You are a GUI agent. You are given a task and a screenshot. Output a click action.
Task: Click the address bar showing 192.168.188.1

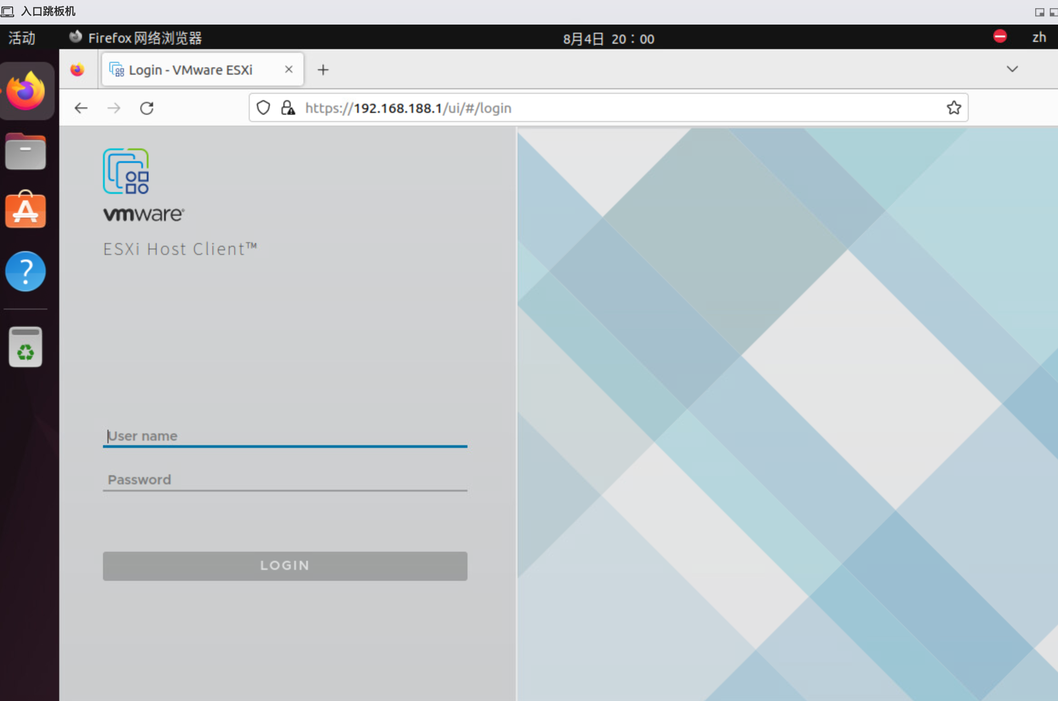(608, 108)
